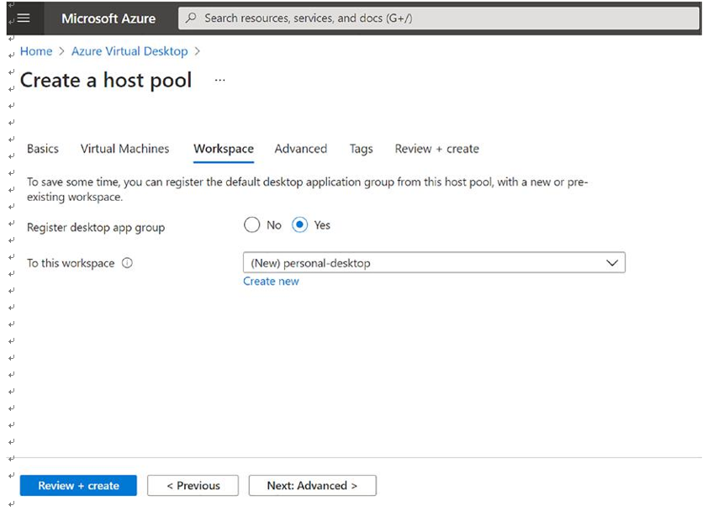
Task: Open the Review + create tab
Action: coord(437,149)
